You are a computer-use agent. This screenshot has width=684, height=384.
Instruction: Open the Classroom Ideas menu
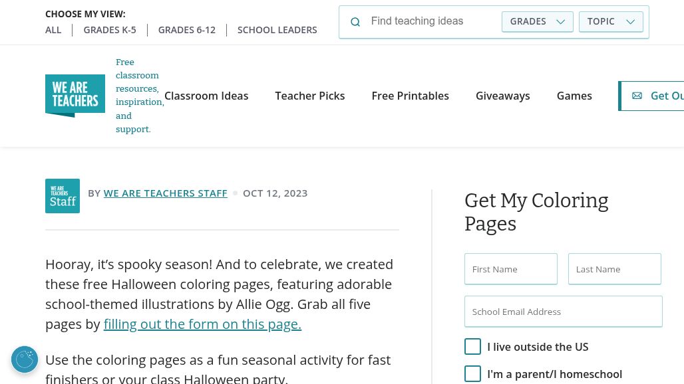coord(206,96)
